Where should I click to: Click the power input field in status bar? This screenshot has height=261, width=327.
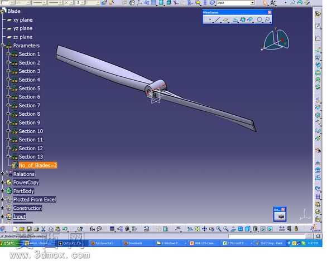[267, 236]
